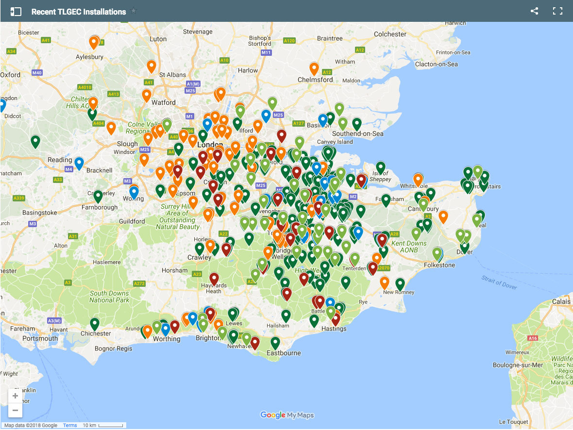The height and width of the screenshot is (430, 573).
Task: Enter fullscreen mode via the expand icon
Action: (557, 11)
